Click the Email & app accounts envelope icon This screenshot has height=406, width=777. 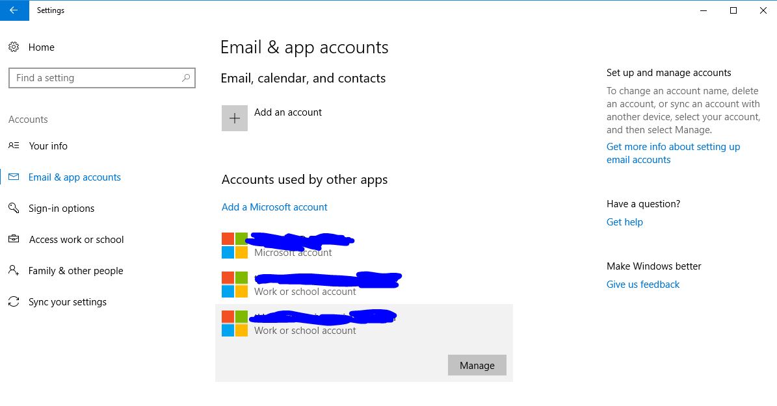click(14, 177)
